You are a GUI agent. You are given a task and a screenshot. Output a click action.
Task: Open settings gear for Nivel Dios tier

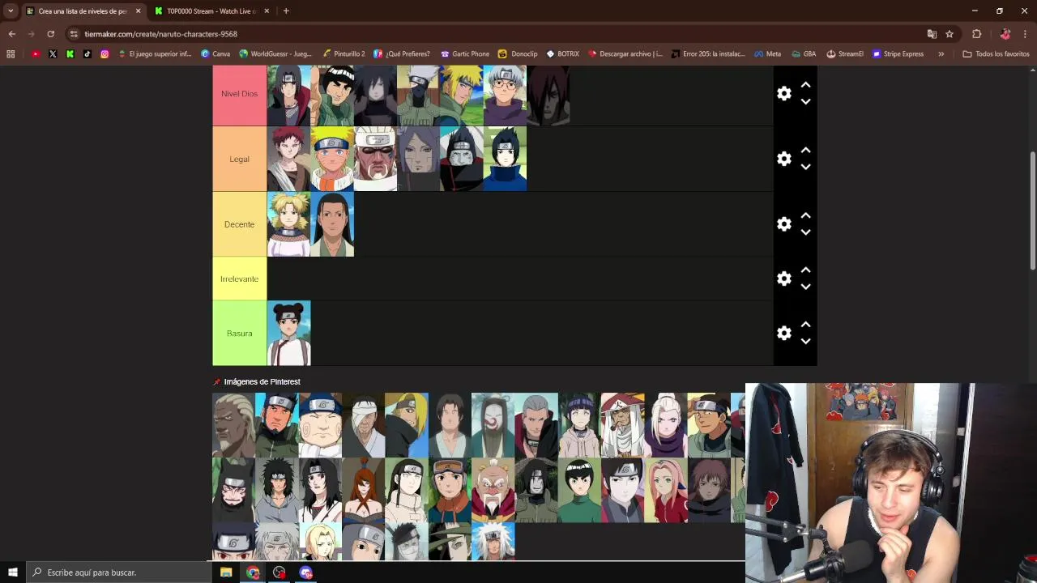point(783,93)
